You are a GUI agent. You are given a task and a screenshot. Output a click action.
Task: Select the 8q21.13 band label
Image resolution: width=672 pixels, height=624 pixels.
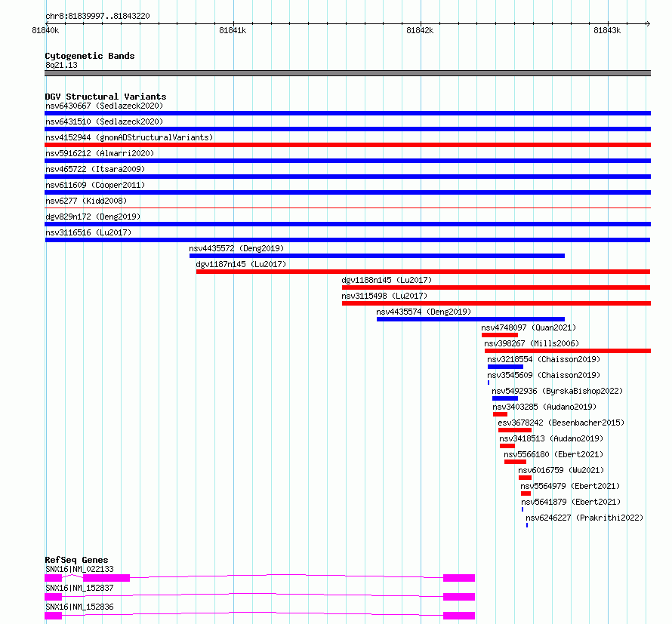pos(61,65)
